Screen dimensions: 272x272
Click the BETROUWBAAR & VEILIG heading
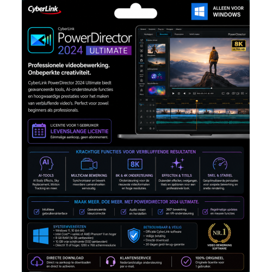click(163, 227)
